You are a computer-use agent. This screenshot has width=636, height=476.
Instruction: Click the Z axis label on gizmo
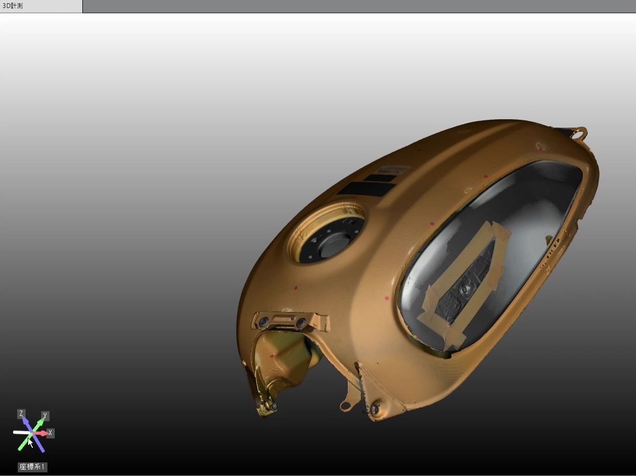[21, 414]
